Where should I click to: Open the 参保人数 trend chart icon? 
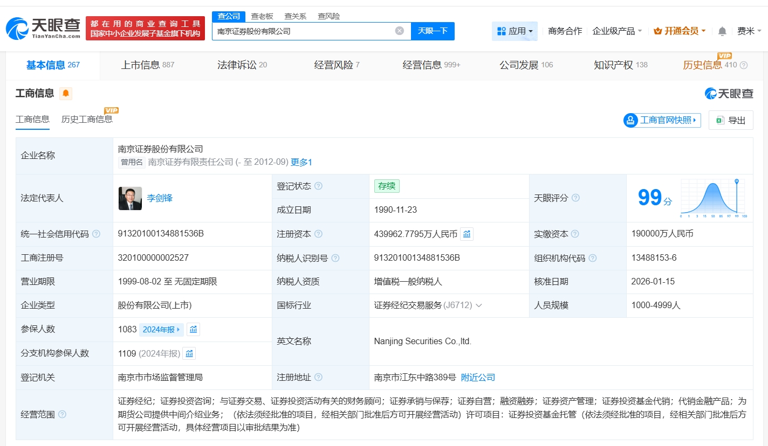pyautogui.click(x=193, y=329)
